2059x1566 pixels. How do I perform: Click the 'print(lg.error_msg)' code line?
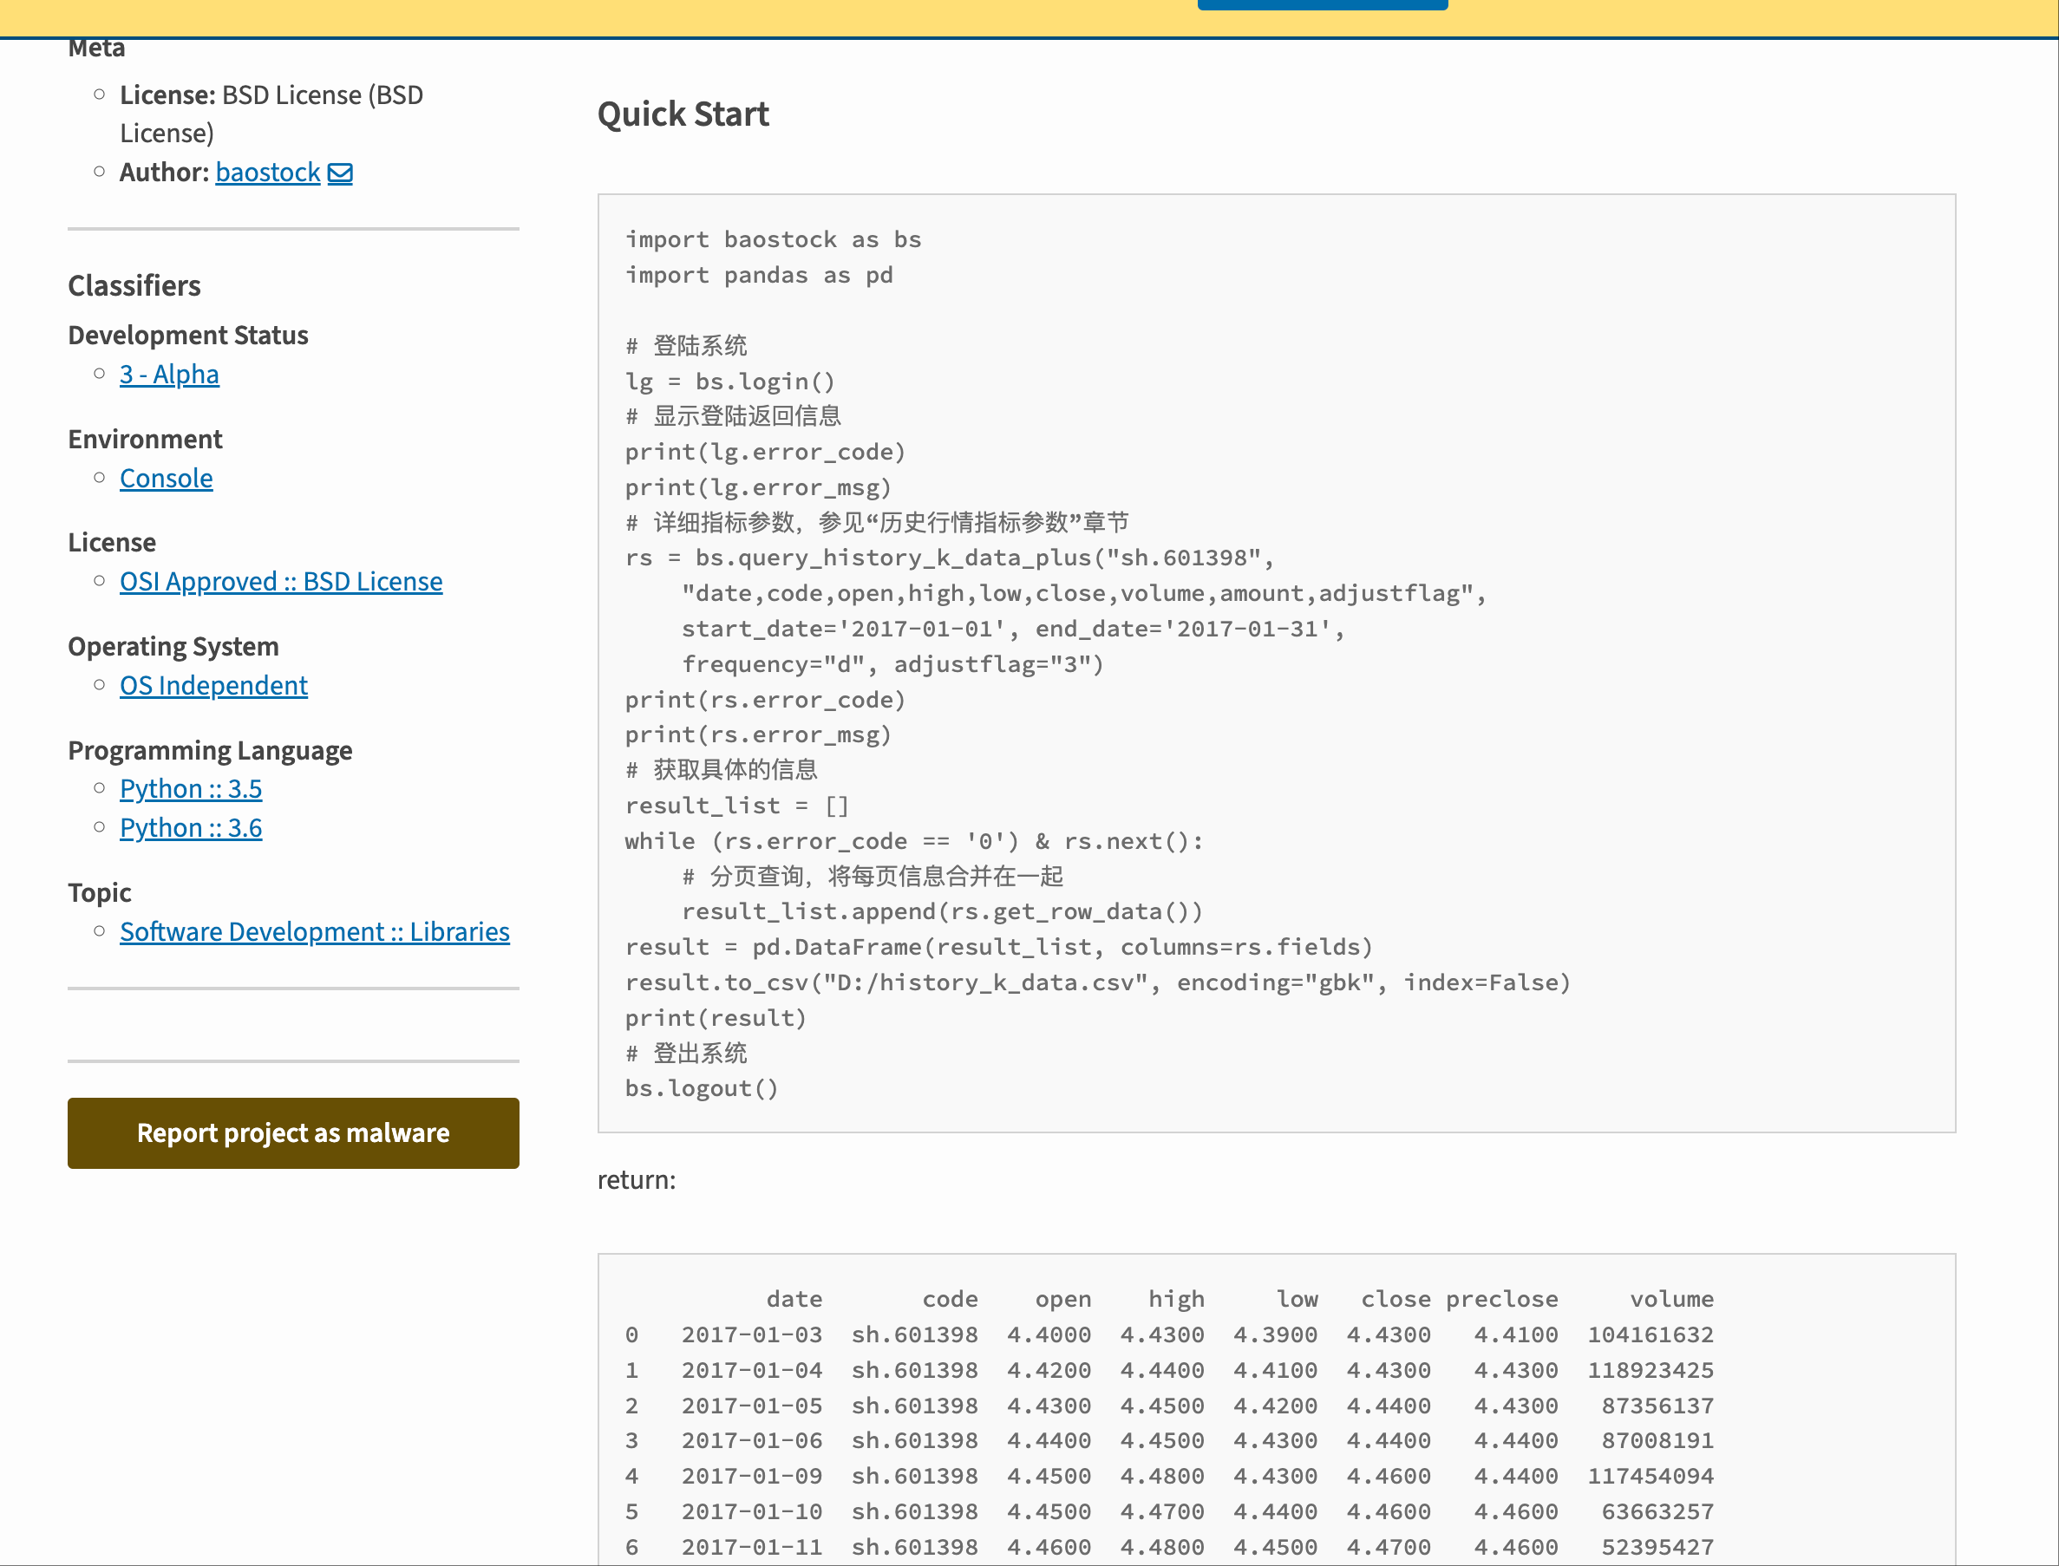pos(759,487)
